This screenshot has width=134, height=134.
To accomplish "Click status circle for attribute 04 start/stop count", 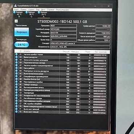I will 16,60.
